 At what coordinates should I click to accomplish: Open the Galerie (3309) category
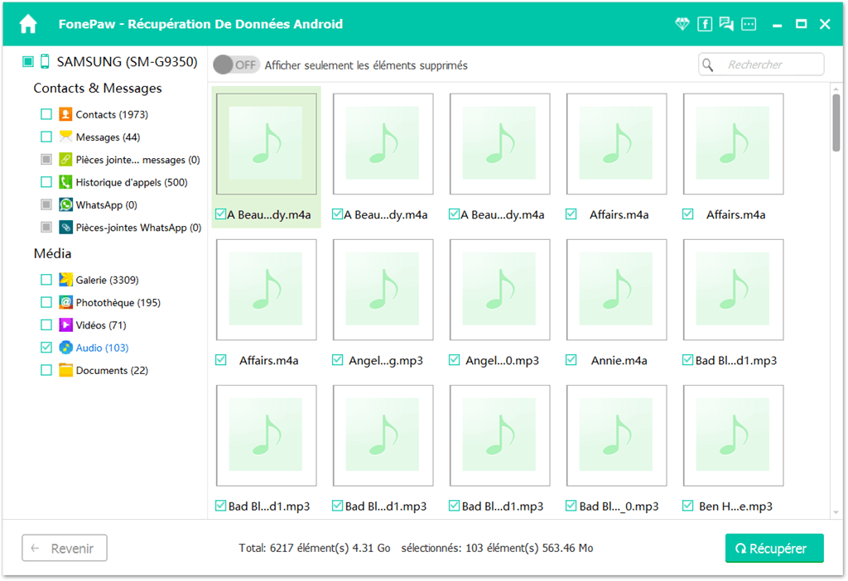107,280
